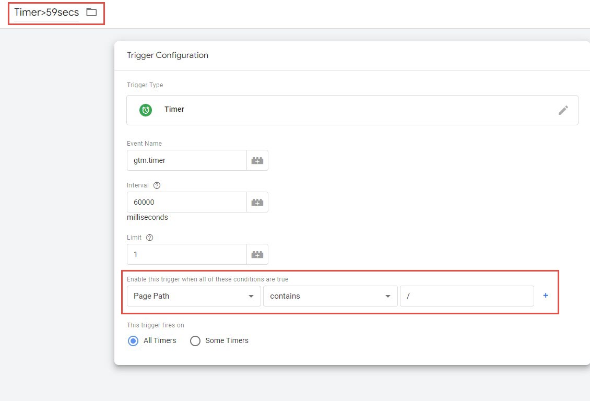Select the Some Timers radio button
Viewport: 590px width, 401px height.
pyautogui.click(x=195, y=341)
